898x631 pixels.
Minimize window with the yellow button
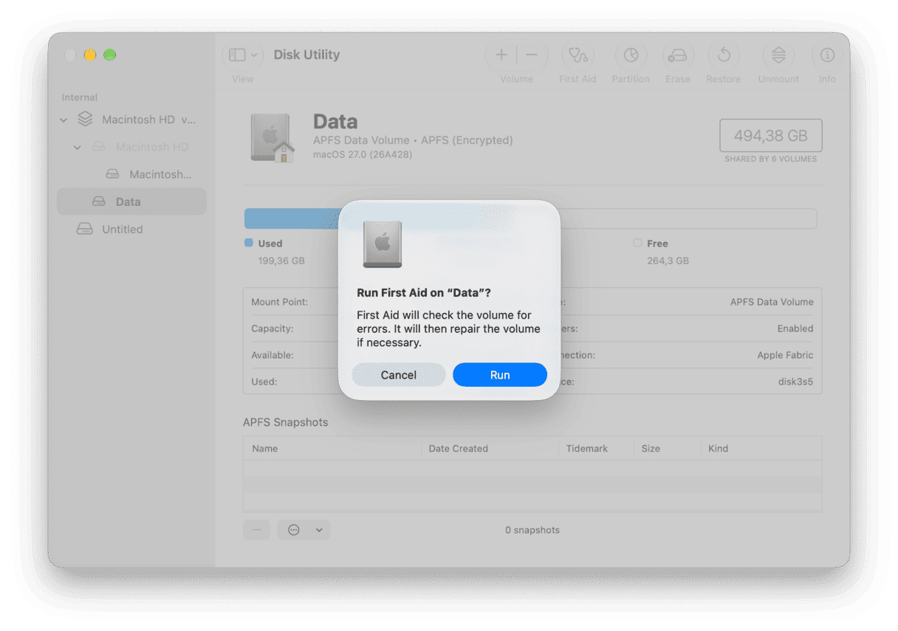coord(90,55)
